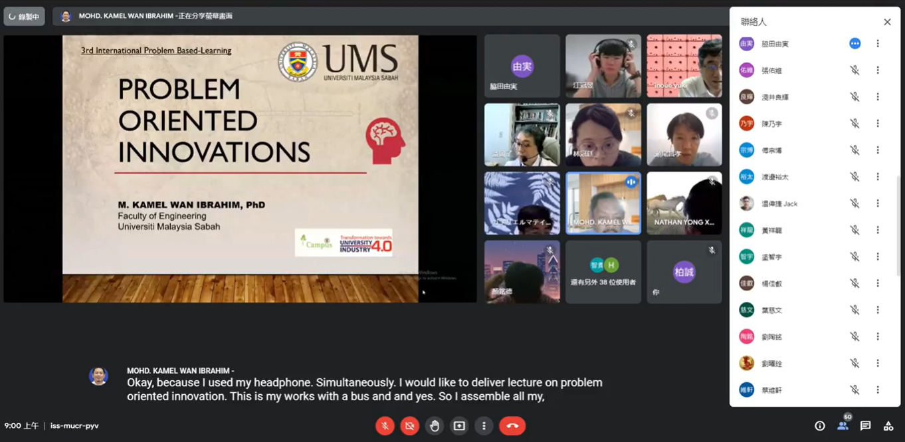This screenshot has height=442, width=905.
Task: Raise your hand in the meeting
Action: pyautogui.click(x=435, y=426)
